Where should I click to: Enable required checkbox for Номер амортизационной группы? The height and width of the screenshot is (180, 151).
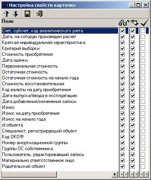(143, 143)
